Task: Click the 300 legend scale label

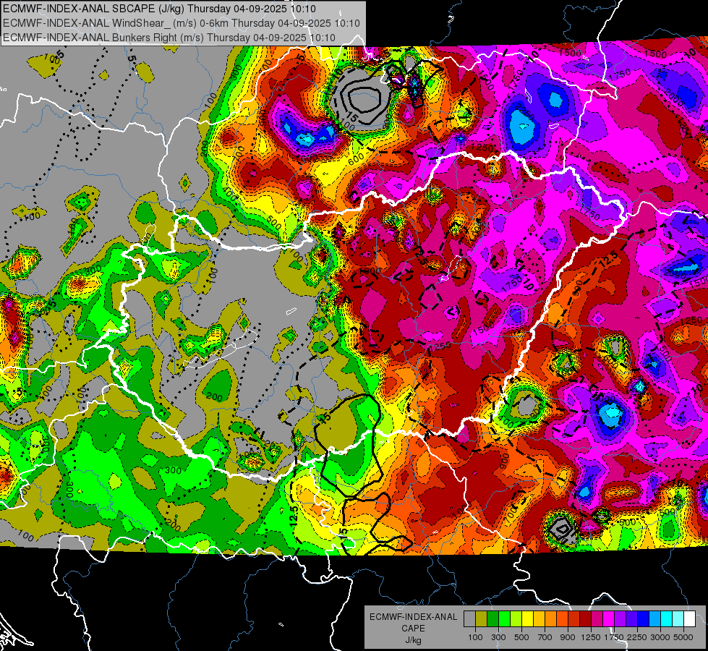Action: pyautogui.click(x=498, y=637)
